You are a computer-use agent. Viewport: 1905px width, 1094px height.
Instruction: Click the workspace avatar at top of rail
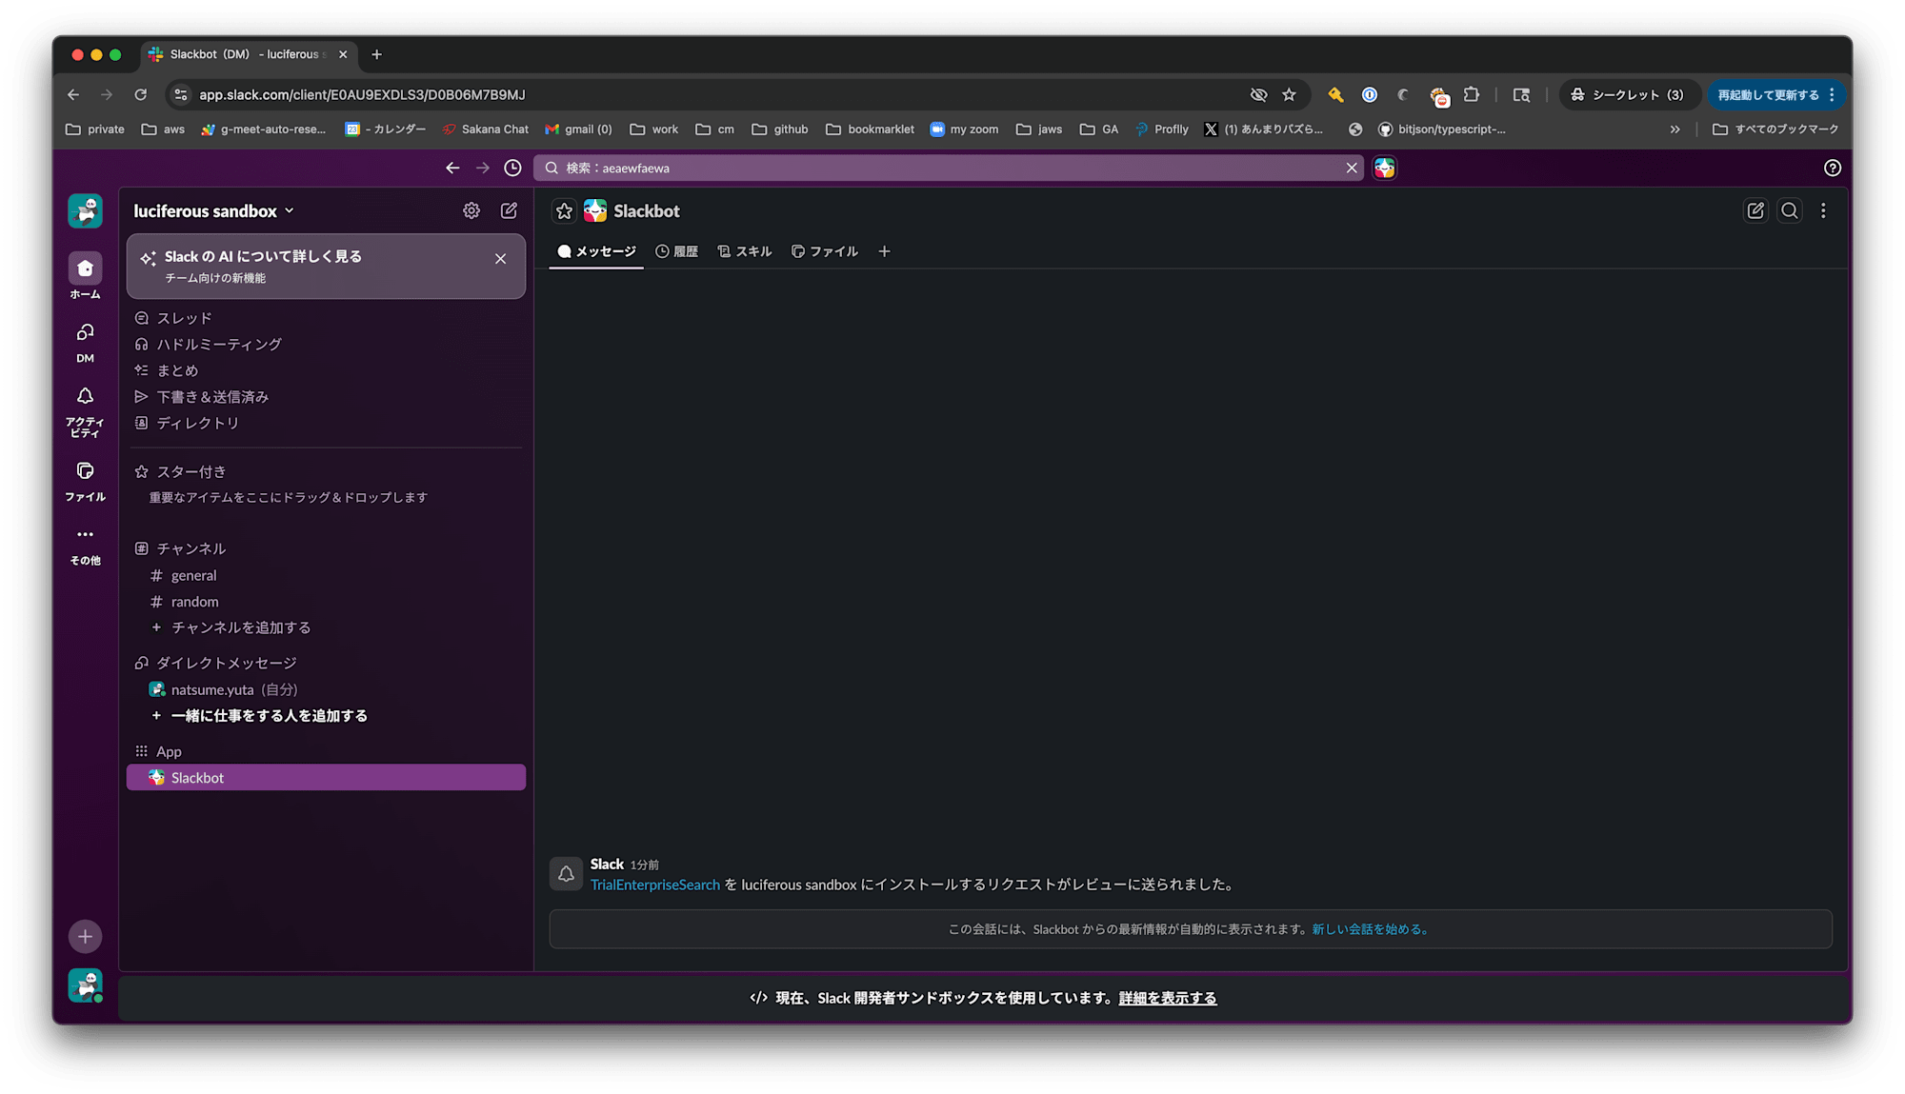[x=85, y=210]
